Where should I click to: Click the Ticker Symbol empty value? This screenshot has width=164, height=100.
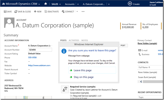tap(29, 73)
